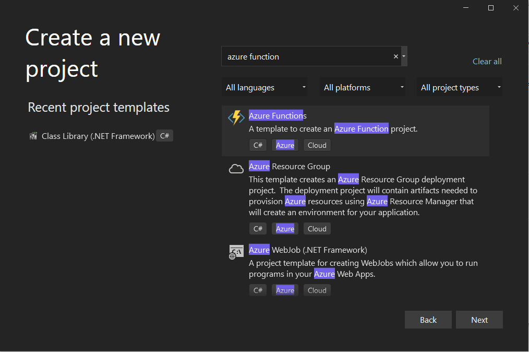
Task: Click the Azure WebJob description text
Action: [x=363, y=268]
